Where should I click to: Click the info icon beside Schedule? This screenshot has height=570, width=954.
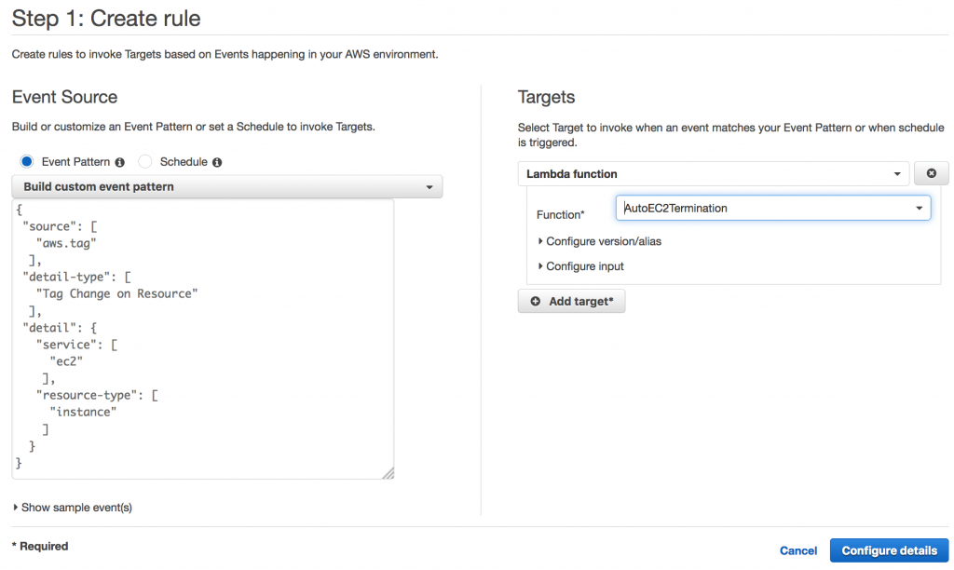(217, 162)
